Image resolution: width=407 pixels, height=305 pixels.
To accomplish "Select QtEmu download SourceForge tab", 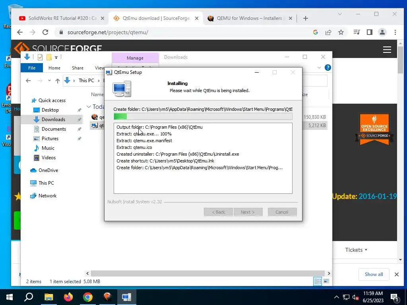I will point(156,18).
